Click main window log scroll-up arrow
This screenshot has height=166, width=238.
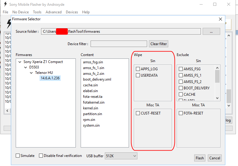coord(229,35)
